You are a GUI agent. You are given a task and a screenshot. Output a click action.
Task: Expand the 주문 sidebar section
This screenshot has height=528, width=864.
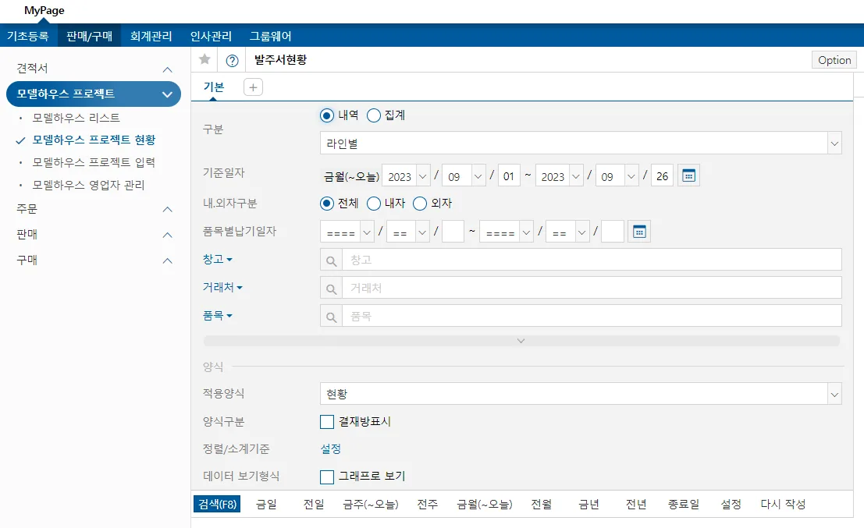(168, 209)
